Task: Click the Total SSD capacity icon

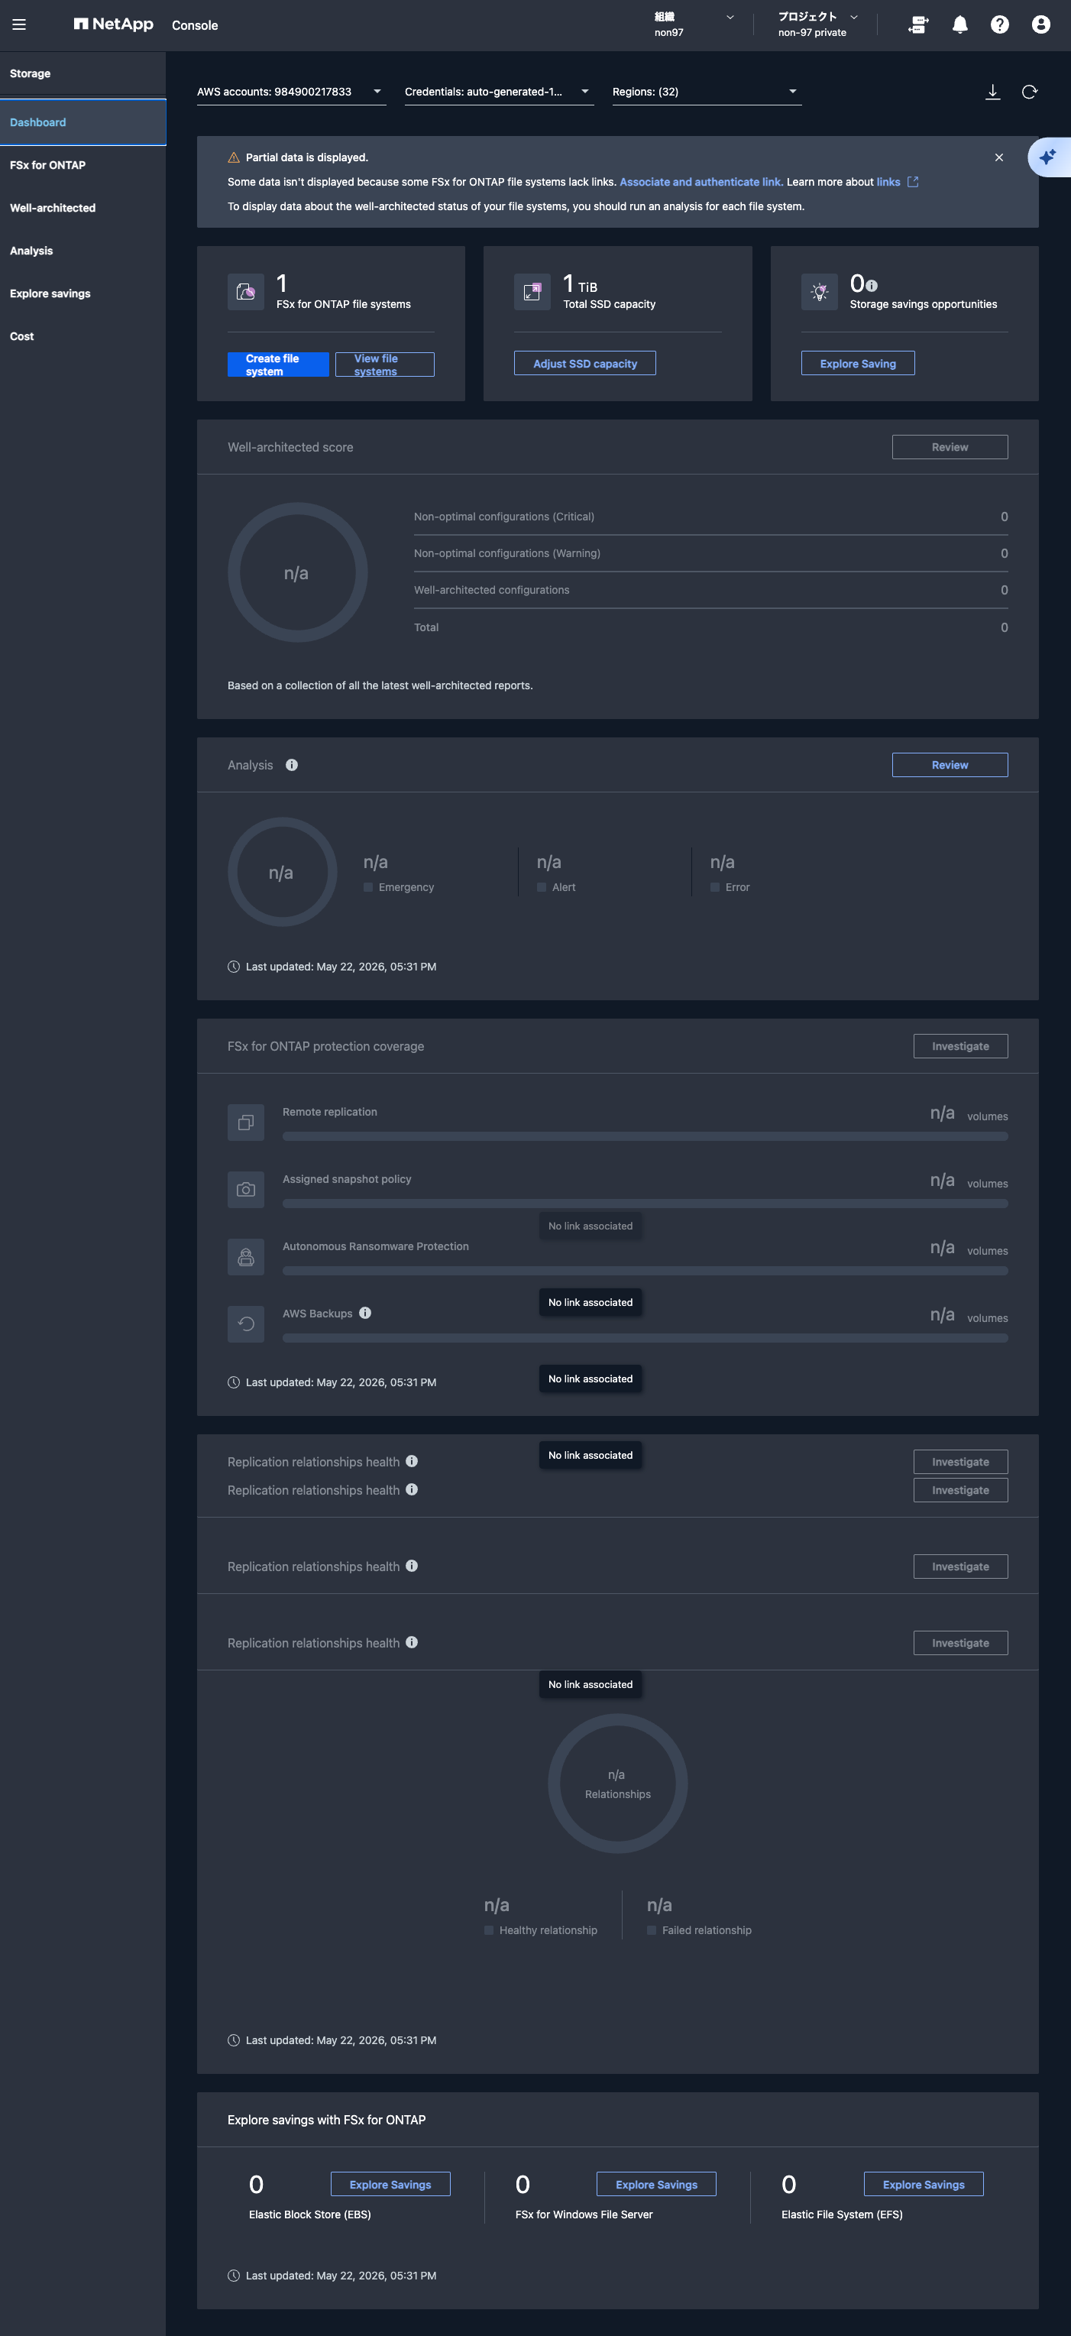Action: pos(532,292)
